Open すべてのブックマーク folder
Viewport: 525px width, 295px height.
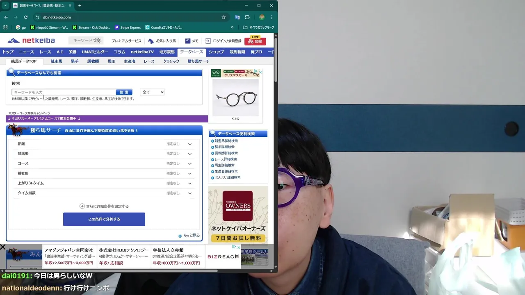click(258, 27)
